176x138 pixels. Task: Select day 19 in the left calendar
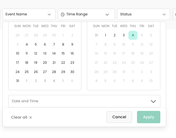[36, 63]
